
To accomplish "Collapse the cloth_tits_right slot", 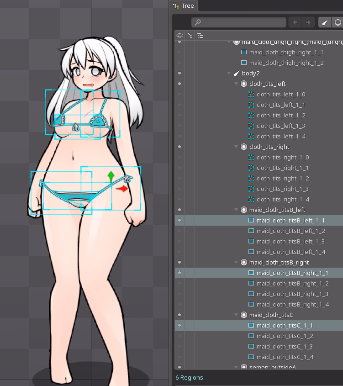I will point(236,147).
